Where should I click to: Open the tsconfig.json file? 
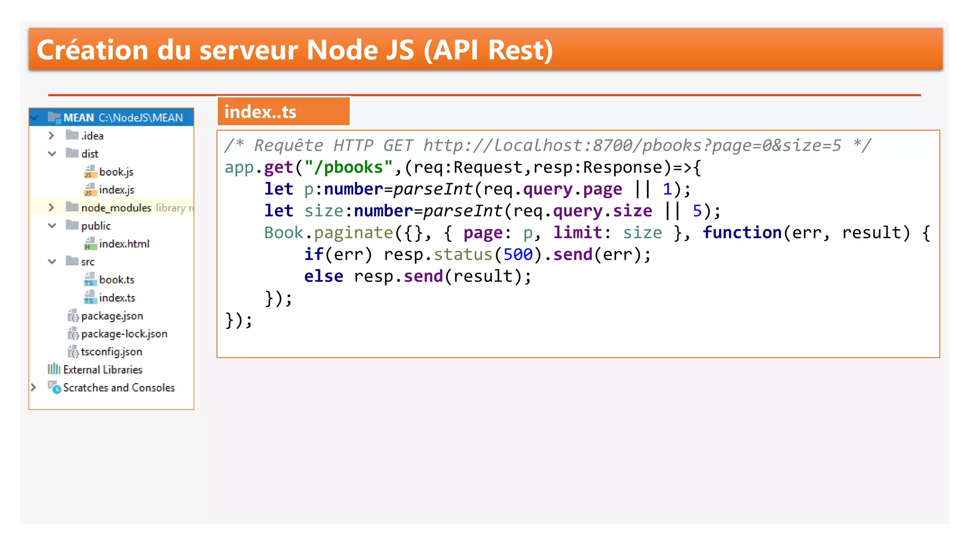coord(111,352)
